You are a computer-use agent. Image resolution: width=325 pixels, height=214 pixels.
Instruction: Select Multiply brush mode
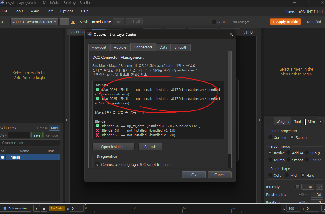click(x=270, y=160)
